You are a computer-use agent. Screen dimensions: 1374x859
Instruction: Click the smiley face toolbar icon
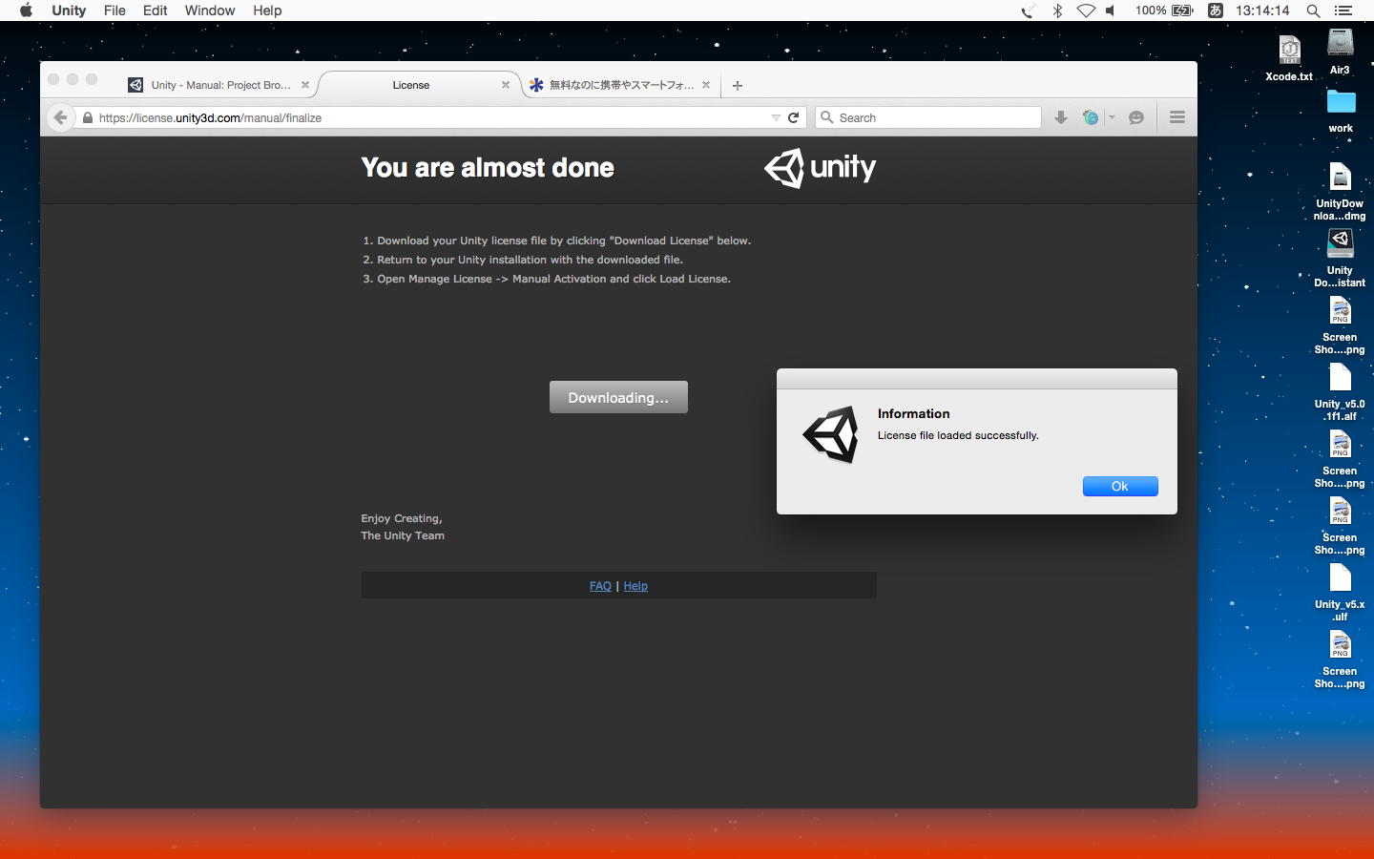tap(1136, 117)
